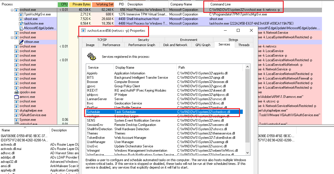The width and height of the screenshot is (334, 174).
Task: Open the Performance Graph tab
Action: coord(142,45)
